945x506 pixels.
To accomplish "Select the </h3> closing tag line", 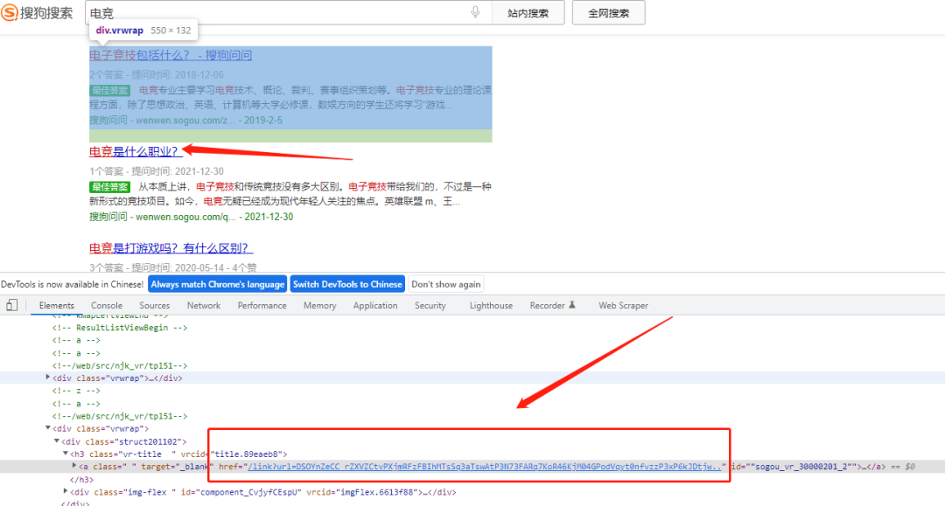I will (82, 480).
